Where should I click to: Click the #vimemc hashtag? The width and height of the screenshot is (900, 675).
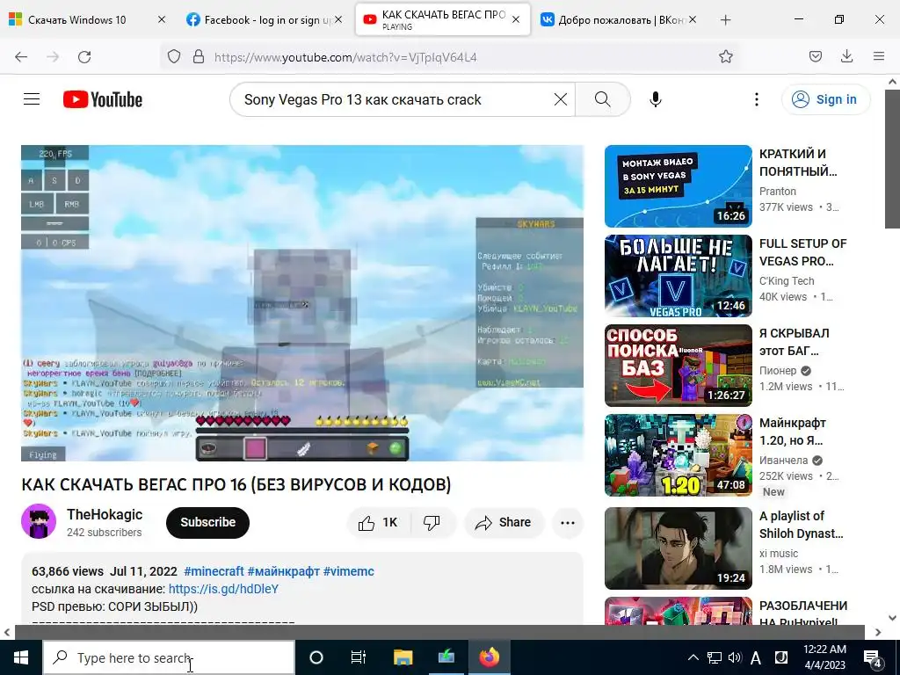click(x=348, y=571)
